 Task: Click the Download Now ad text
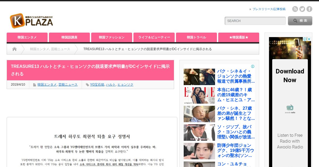290,76
